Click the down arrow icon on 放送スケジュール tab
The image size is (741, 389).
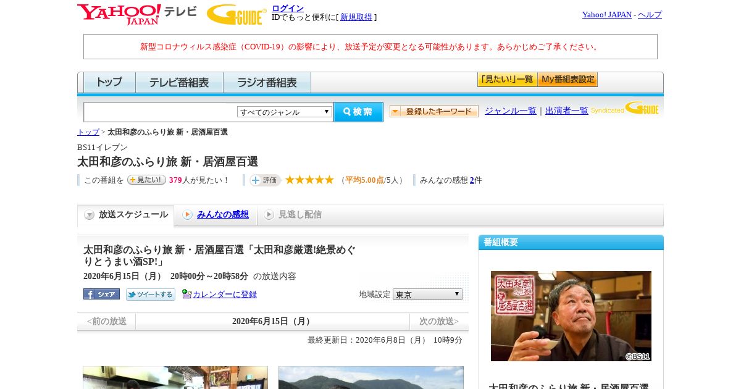tap(90, 215)
